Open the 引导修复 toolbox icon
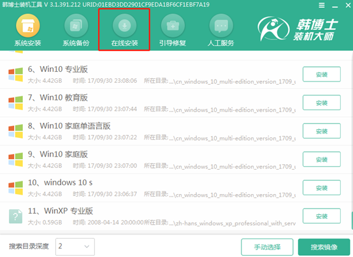 point(173,25)
